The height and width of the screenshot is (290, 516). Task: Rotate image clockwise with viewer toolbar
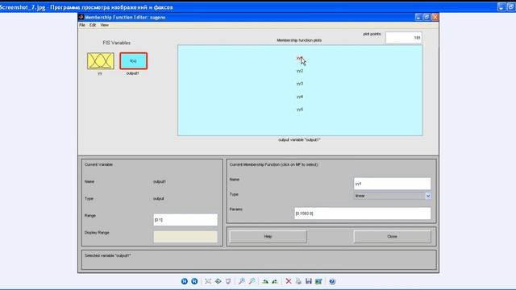(x=265, y=281)
